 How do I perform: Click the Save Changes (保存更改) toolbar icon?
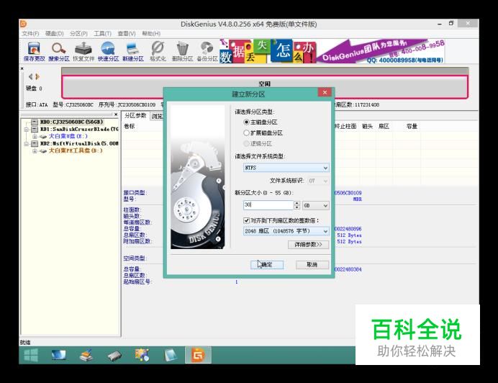click(x=34, y=52)
